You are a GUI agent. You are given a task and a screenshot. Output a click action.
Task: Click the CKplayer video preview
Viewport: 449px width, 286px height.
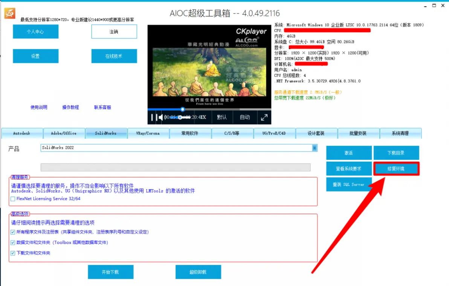[209, 66]
